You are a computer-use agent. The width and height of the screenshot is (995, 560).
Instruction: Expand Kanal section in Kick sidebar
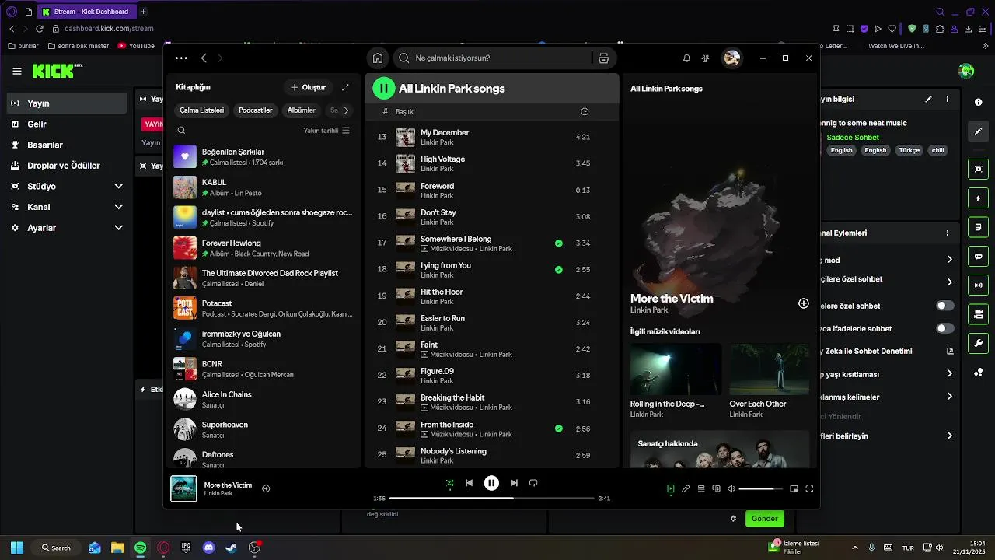pyautogui.click(x=118, y=207)
